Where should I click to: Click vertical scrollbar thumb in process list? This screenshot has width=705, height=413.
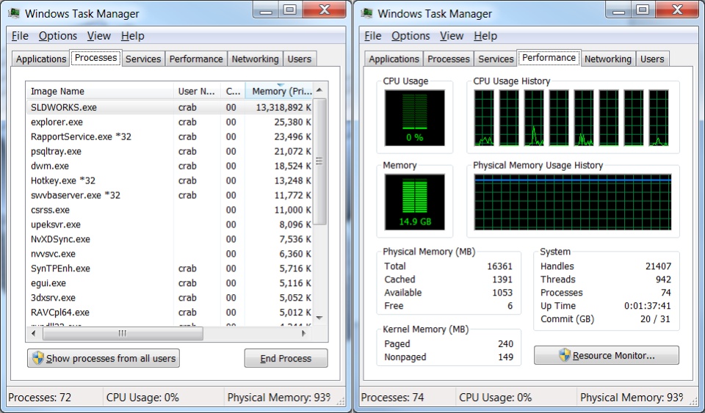319,161
